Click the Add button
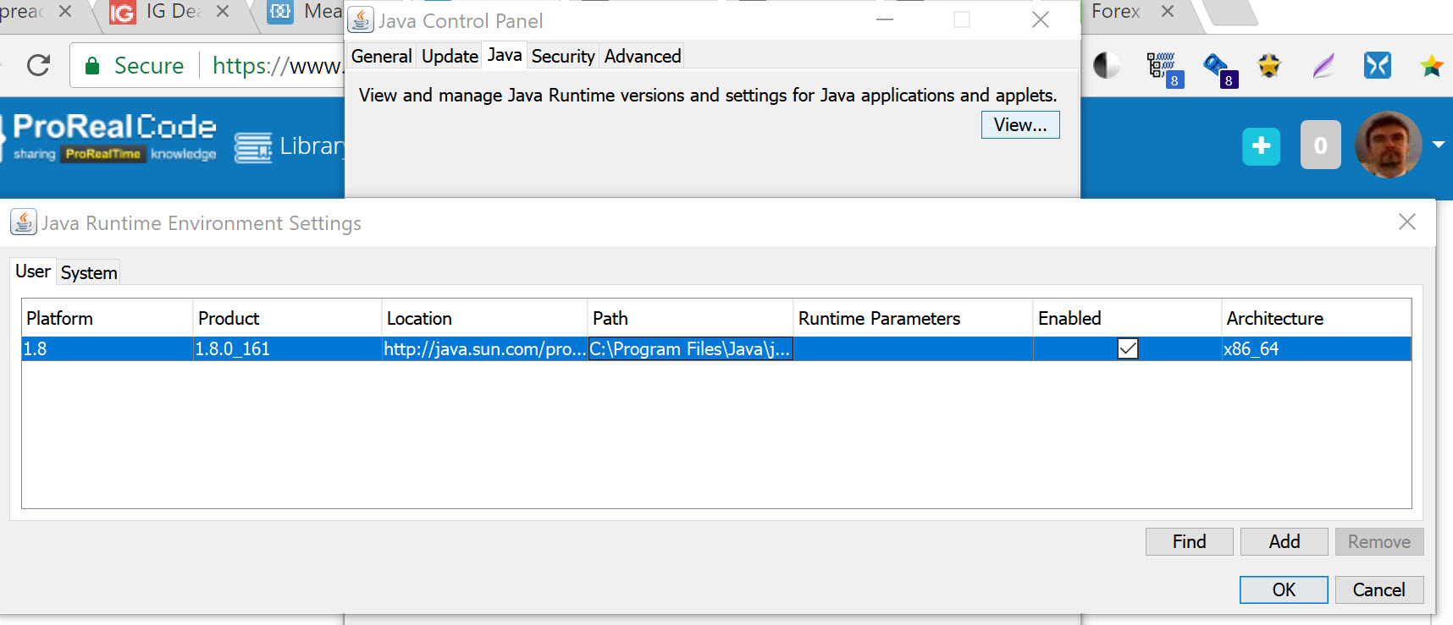 [x=1284, y=541]
